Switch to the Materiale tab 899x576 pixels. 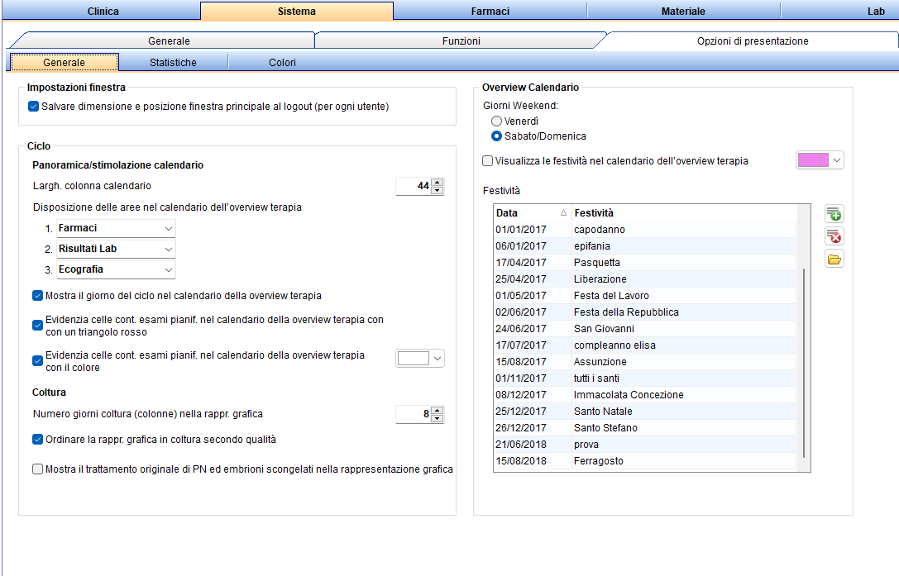pos(683,11)
